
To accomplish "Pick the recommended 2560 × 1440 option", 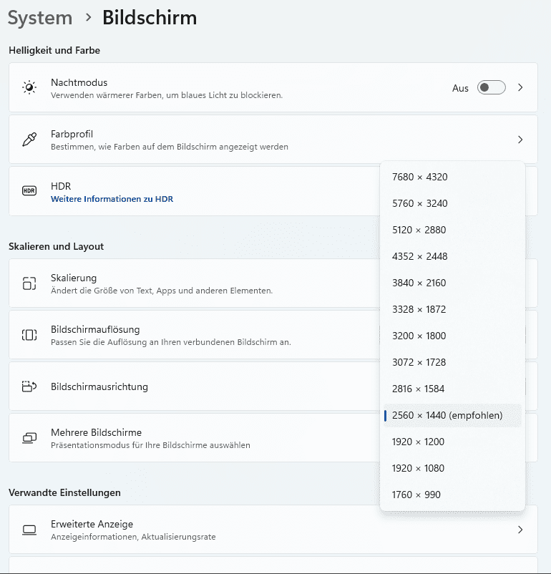I will (447, 415).
